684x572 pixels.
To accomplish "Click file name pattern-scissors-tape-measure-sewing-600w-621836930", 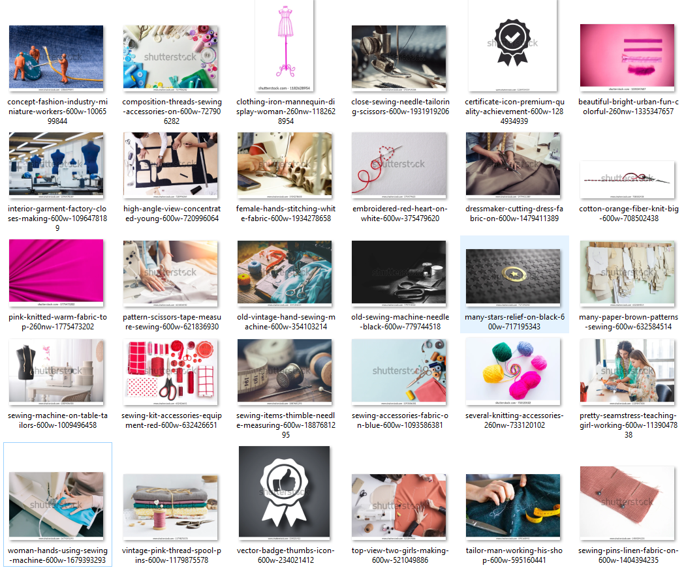I will pos(172,322).
